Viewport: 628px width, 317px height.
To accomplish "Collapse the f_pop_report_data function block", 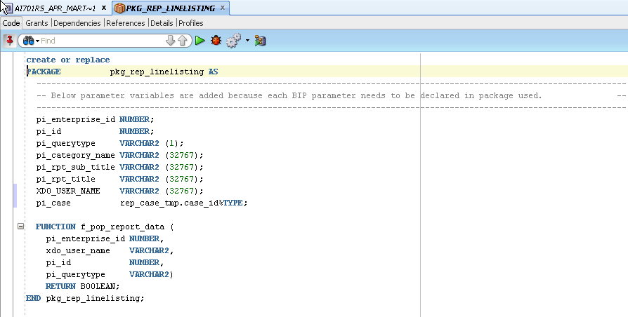I will pyautogui.click(x=20, y=227).
